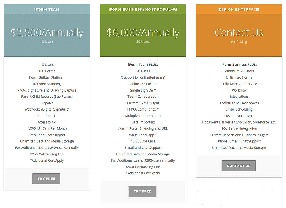Click the Zerion Enterprise column header
Image resolution: width=286 pixels, height=208 pixels.
239,9
